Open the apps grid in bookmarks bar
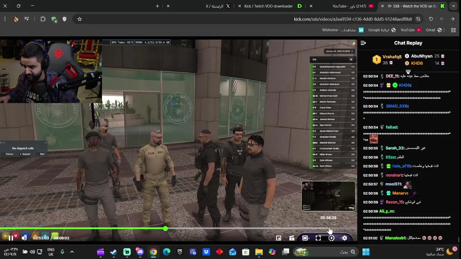 (x=453, y=30)
